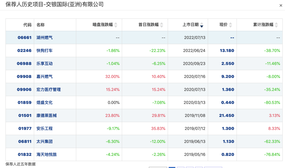View 康德莱医械 stock page

[47, 115]
